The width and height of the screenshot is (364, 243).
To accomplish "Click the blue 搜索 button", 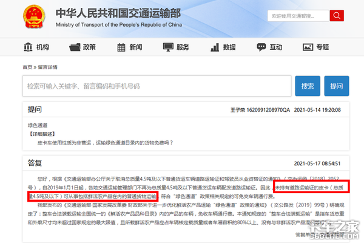I will coord(308,86).
